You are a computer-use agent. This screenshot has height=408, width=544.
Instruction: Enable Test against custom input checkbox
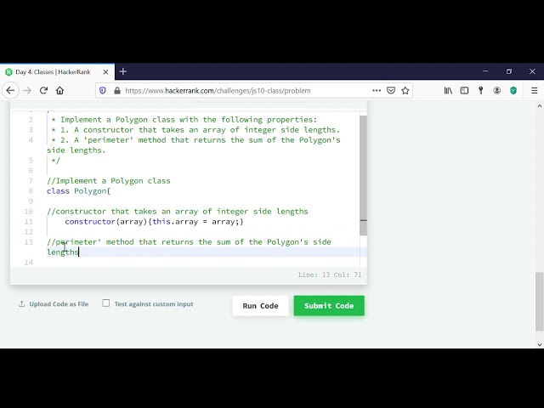[105, 303]
